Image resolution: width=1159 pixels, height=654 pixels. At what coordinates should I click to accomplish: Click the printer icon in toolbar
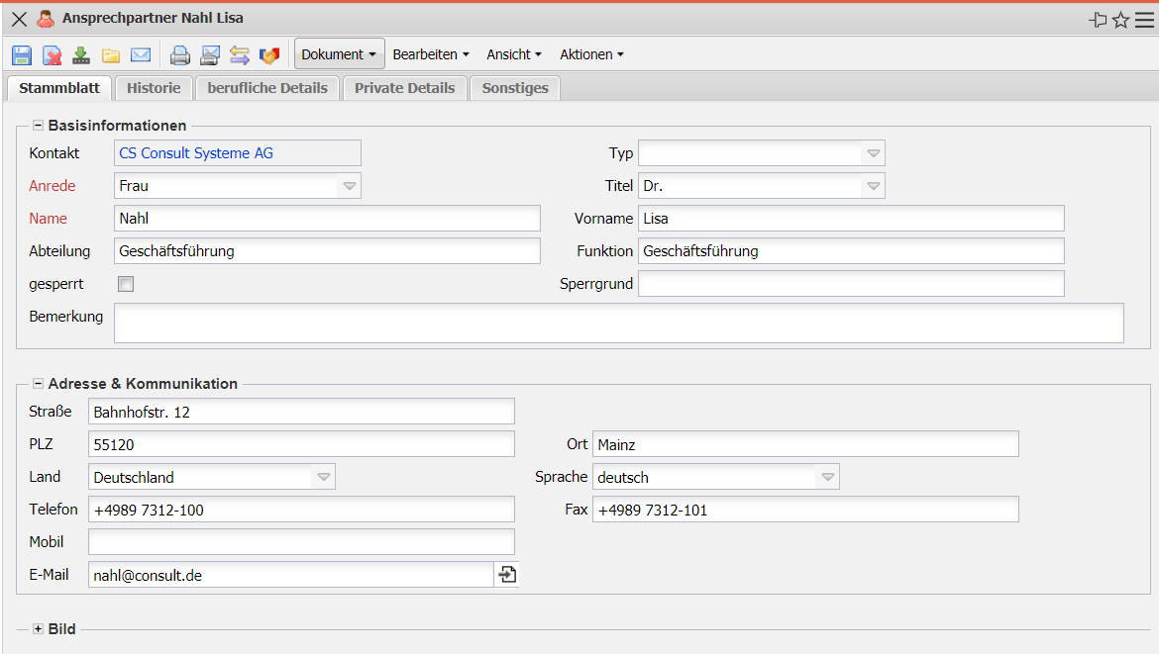[180, 55]
